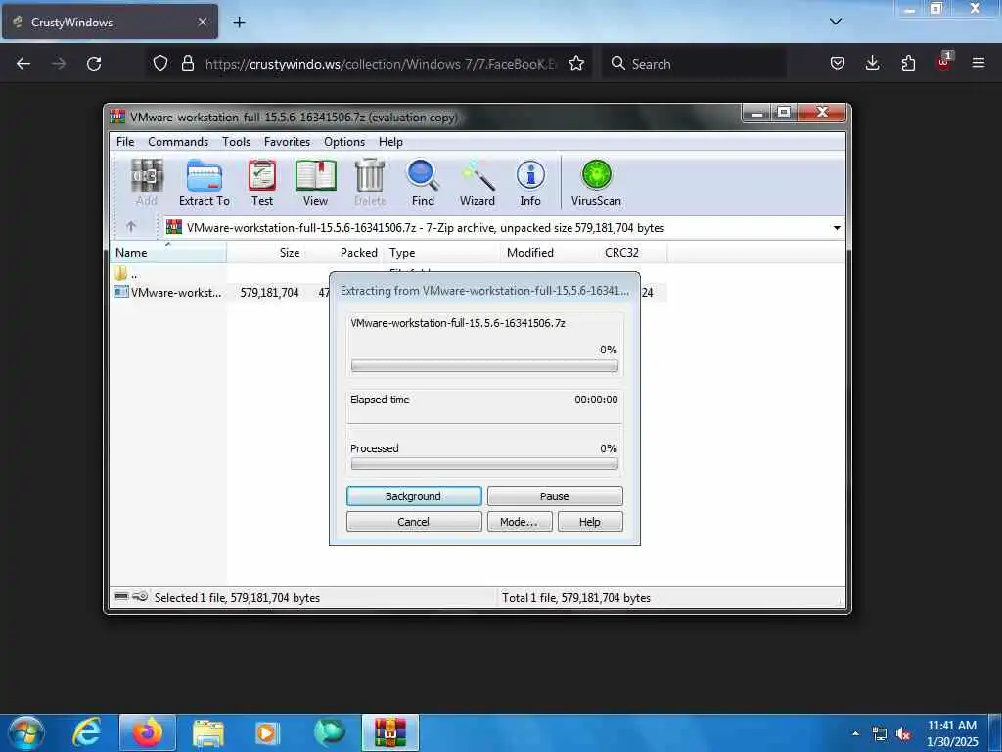Close the CrustyWindows tab
The image size is (1002, 752).
pyautogui.click(x=203, y=22)
